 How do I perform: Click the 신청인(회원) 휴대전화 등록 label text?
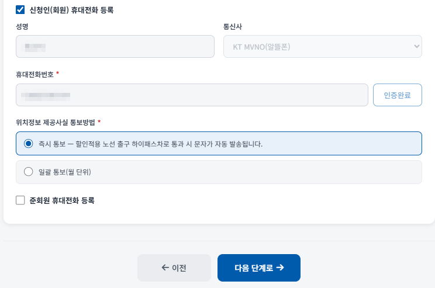pyautogui.click(x=71, y=10)
